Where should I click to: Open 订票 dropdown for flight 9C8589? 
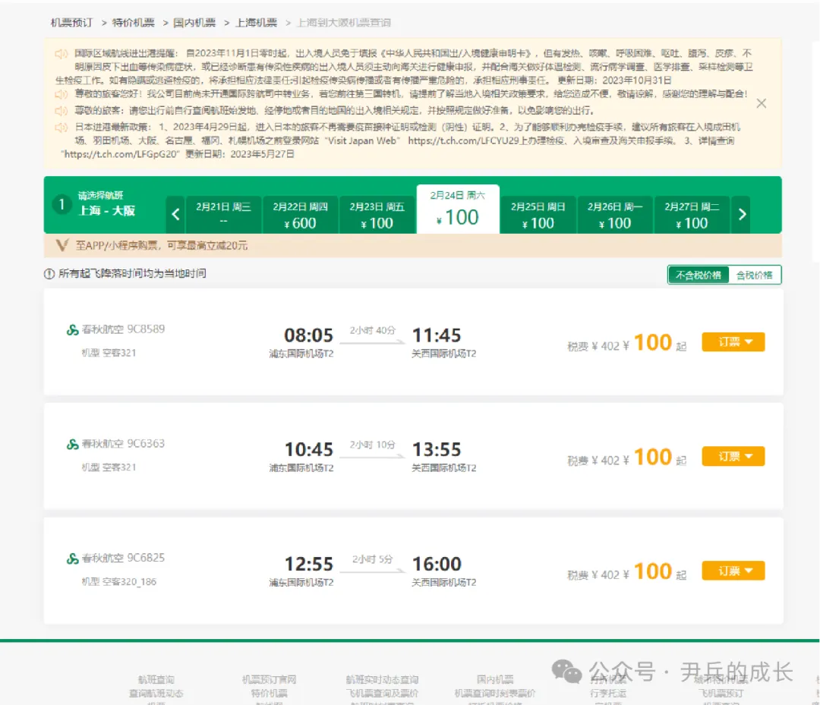click(733, 341)
